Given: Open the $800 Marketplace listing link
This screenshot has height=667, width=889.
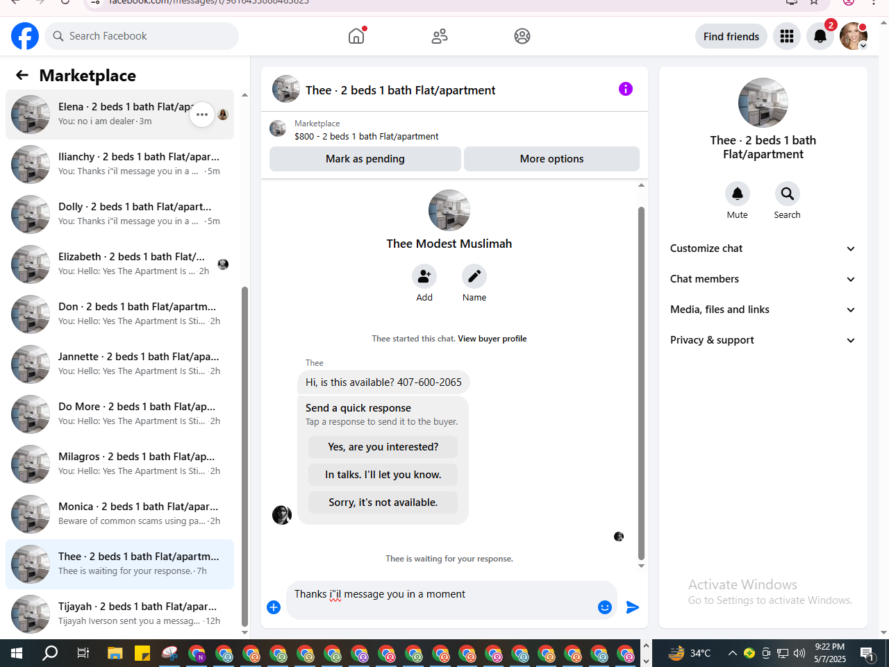Looking at the screenshot, I should tap(367, 137).
